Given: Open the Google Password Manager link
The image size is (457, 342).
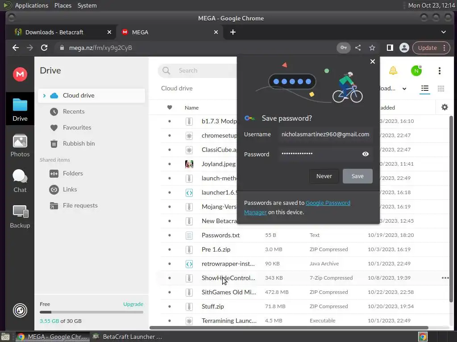Looking at the screenshot, I should click(328, 203).
